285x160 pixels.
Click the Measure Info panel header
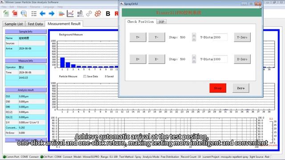pyautogui.click(x=26, y=61)
